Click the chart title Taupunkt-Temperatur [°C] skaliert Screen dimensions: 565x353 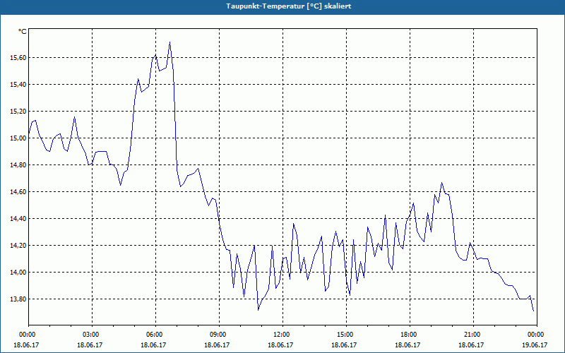[x=289, y=6]
